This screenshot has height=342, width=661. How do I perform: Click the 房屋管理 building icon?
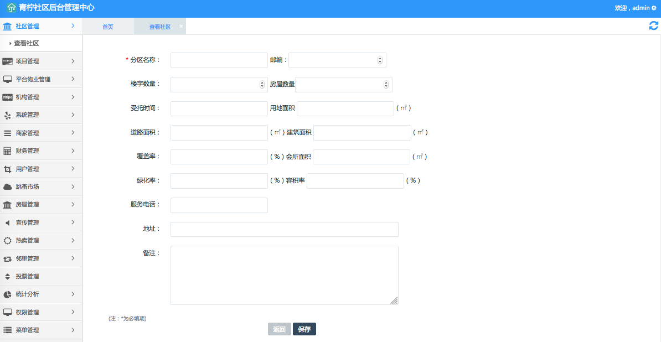7,205
